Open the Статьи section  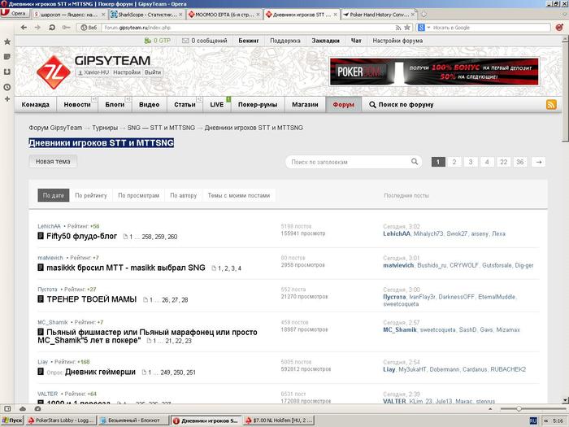coord(185,105)
